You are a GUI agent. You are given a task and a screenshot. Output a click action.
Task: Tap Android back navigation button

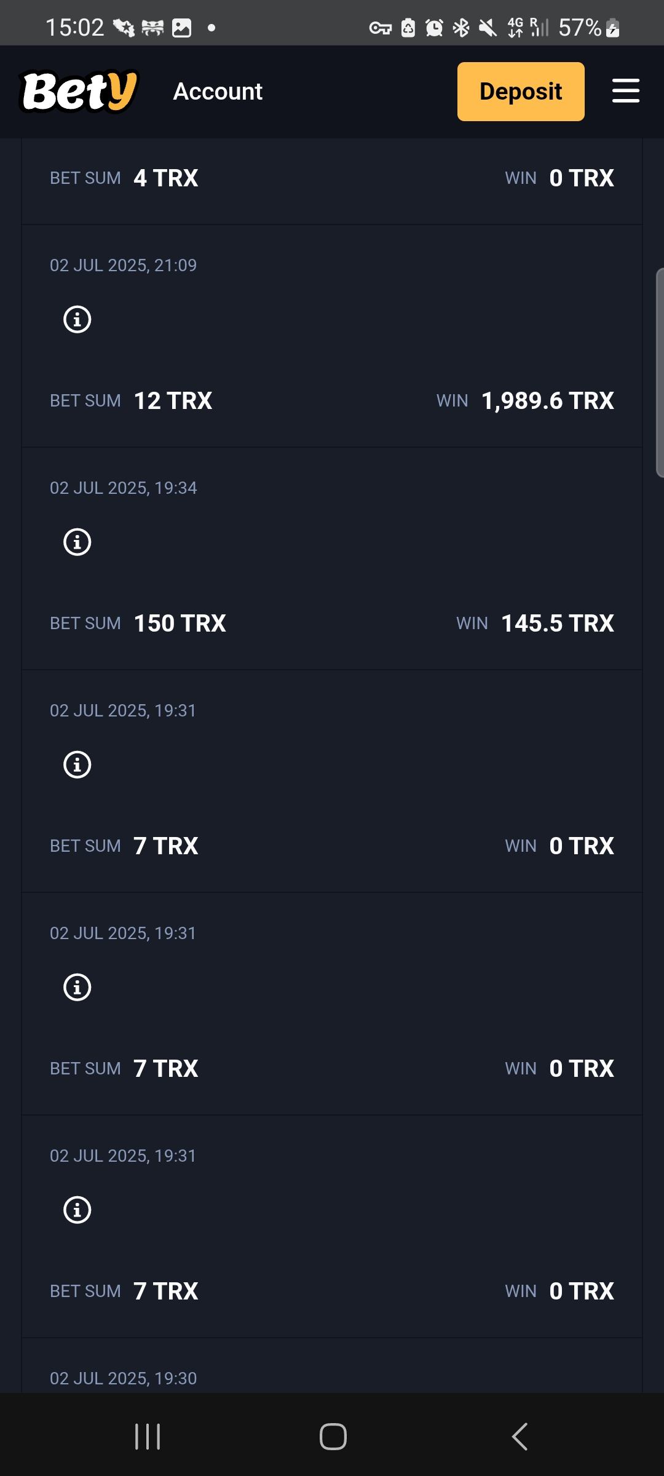[x=520, y=1437]
